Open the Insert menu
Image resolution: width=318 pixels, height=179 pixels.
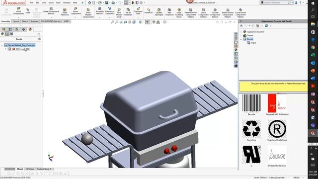tap(51, 2)
